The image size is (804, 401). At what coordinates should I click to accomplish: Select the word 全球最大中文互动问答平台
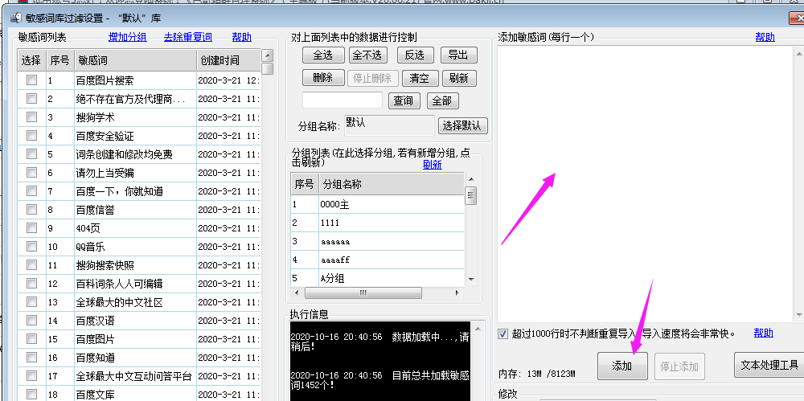point(133,376)
